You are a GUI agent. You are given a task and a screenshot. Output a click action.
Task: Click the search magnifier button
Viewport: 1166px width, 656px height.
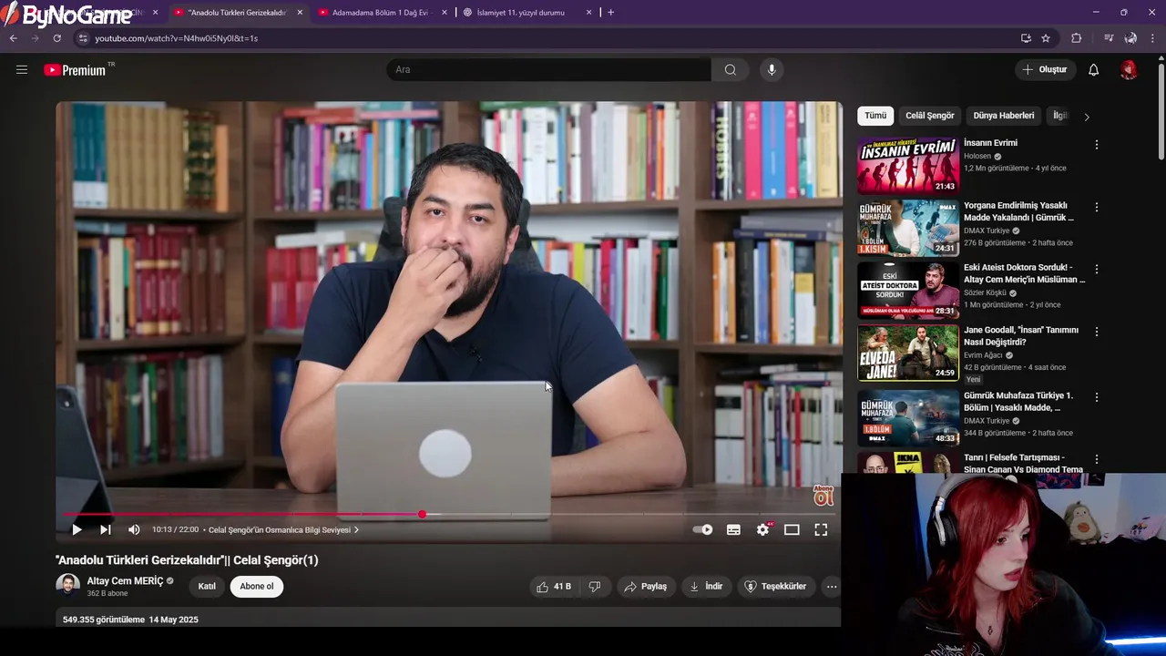pyautogui.click(x=730, y=69)
